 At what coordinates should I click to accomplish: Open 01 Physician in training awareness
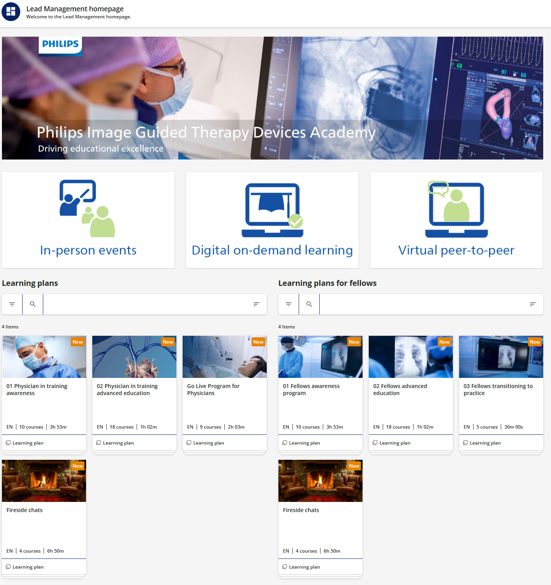point(37,389)
